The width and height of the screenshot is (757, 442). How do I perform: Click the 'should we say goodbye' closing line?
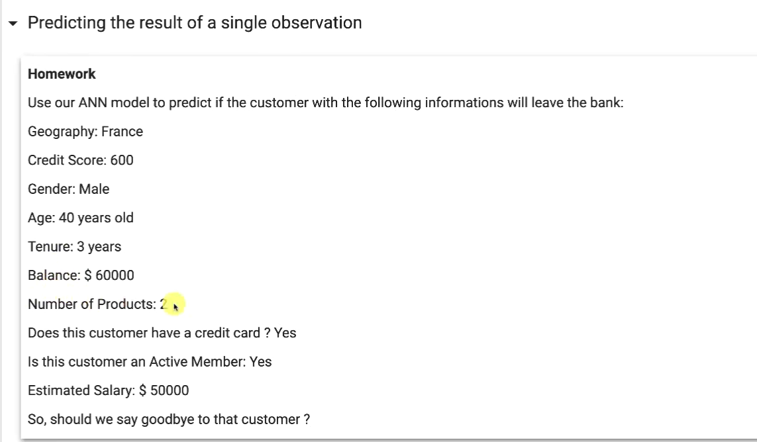pyautogui.click(x=169, y=420)
